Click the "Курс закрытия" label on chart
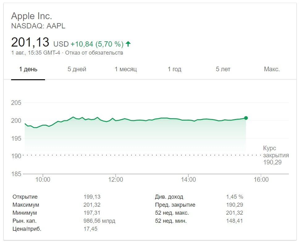 276,151
